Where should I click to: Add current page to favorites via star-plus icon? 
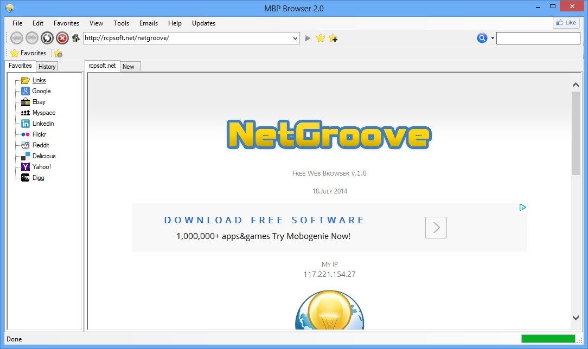coord(333,38)
